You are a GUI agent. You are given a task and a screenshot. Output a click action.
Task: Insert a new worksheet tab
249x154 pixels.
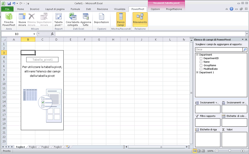pos(68,147)
